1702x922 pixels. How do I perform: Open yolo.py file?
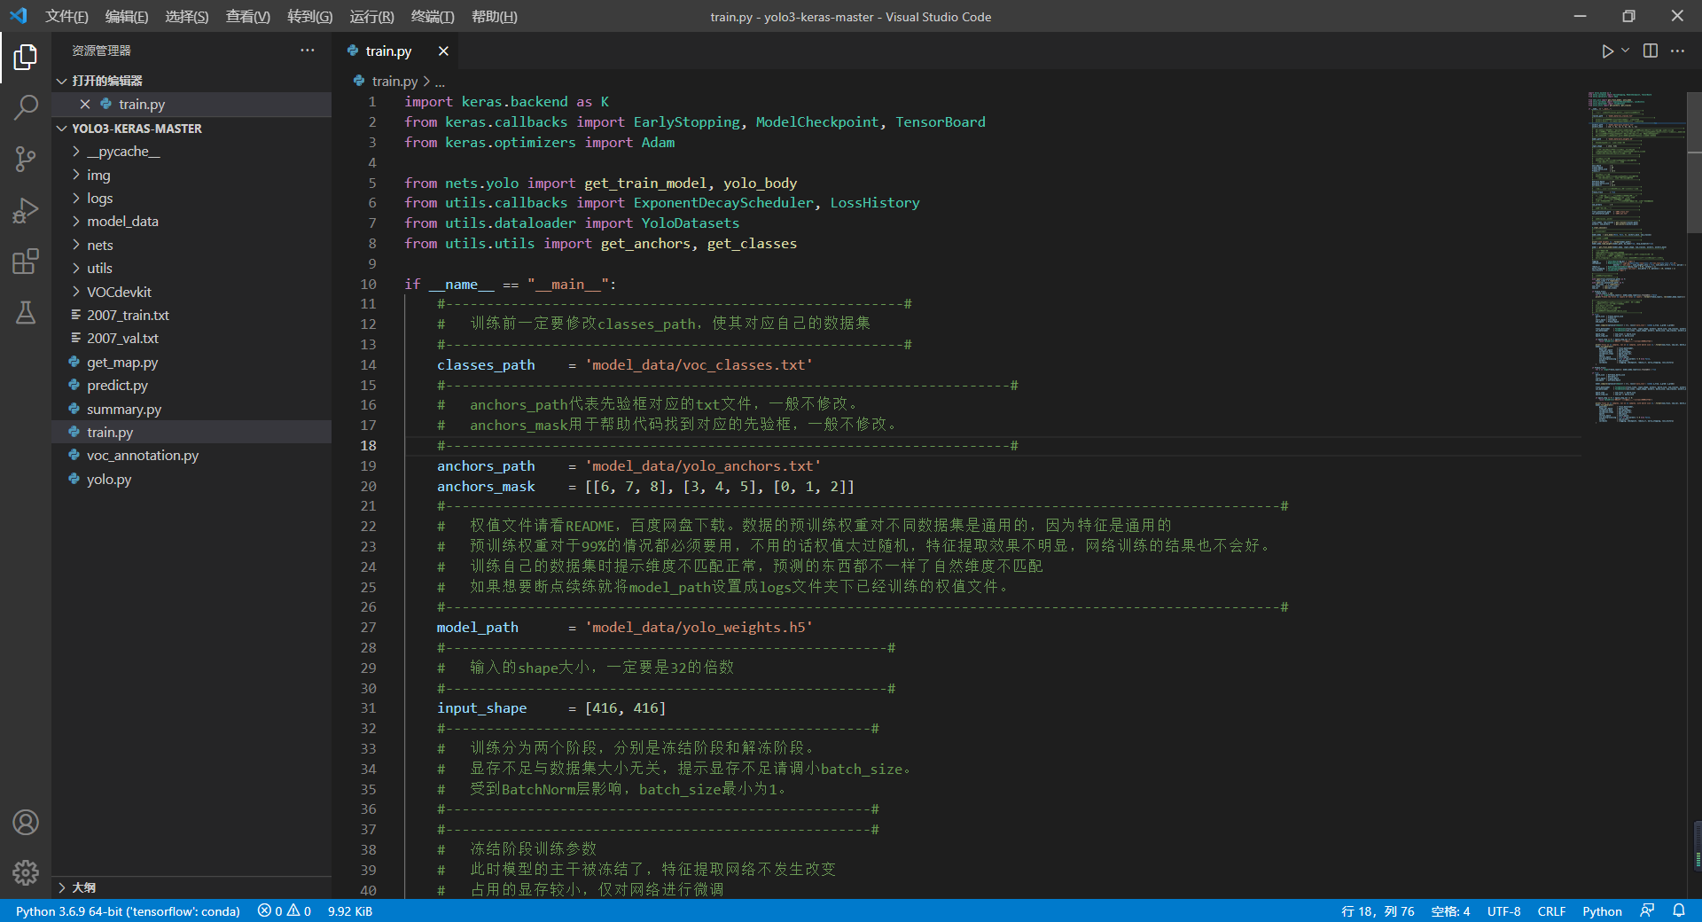tap(191, 479)
